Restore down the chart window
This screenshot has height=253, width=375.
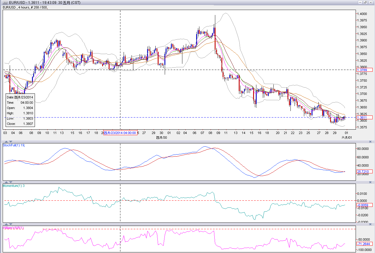pyautogui.click(x=366, y=2)
